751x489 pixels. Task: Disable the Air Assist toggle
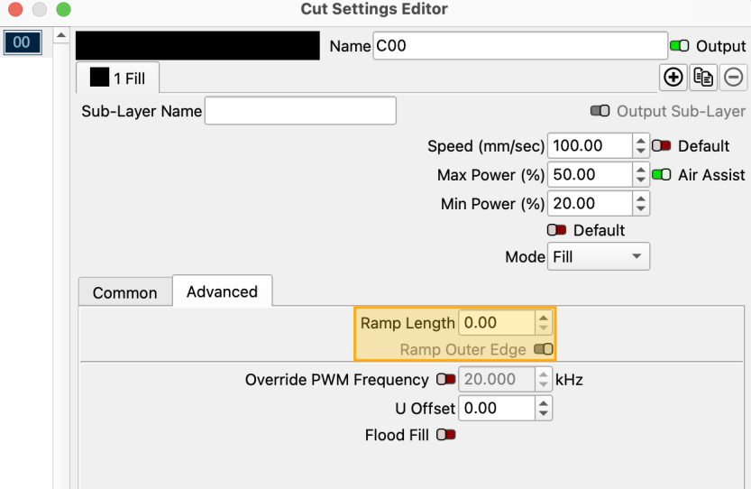663,175
